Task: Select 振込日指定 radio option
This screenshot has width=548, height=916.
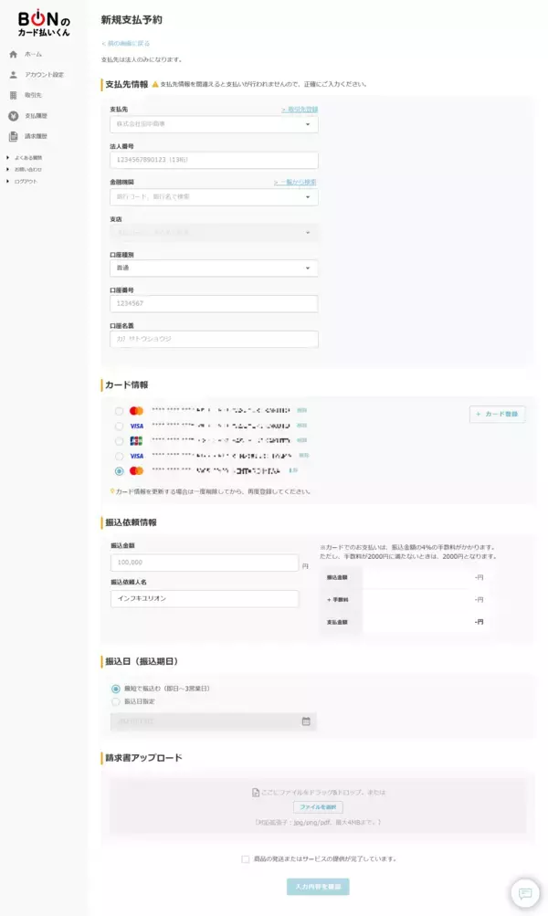Action: (x=116, y=701)
